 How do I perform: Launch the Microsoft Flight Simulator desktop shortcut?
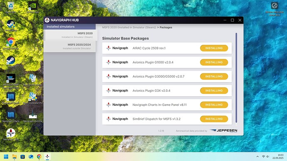11,81
